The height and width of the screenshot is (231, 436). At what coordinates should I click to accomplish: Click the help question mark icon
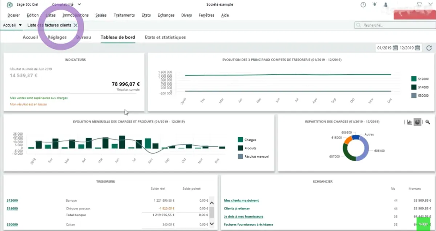click(x=363, y=5)
